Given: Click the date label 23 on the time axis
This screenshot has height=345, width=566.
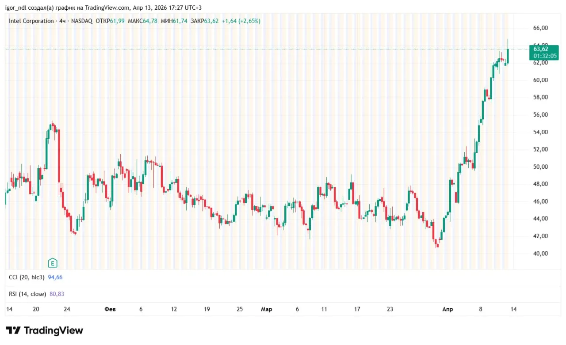Looking at the screenshot, I should point(390,309).
